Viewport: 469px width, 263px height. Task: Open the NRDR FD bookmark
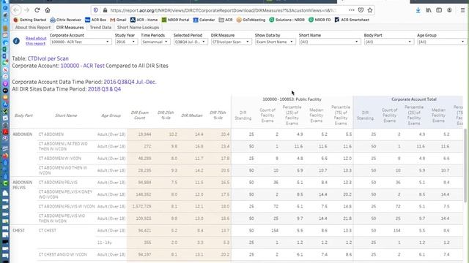click(x=320, y=20)
